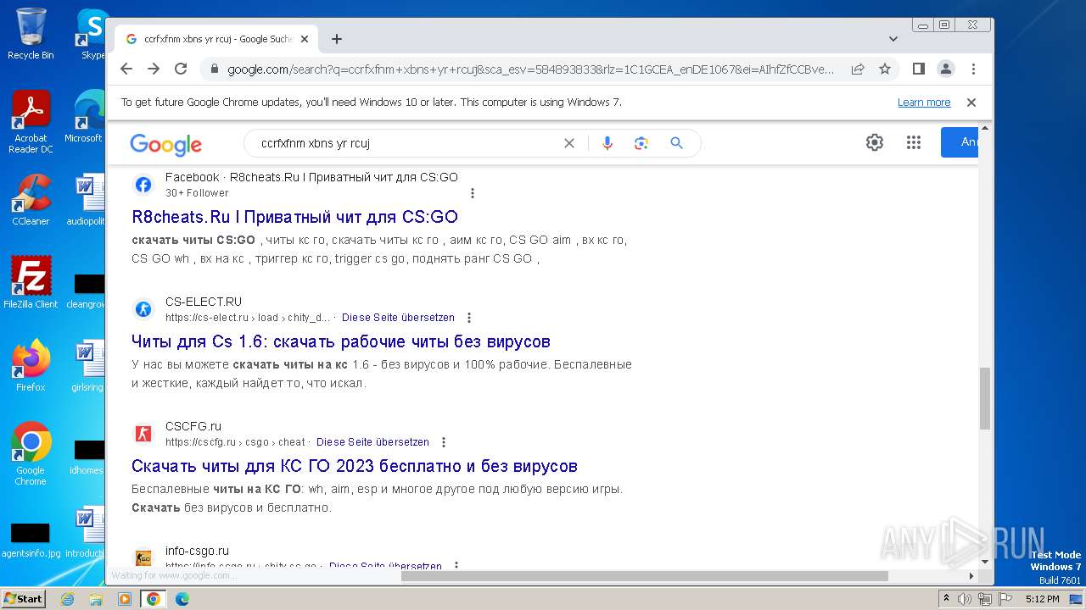
Task: Open the CSCFG.ru result title link
Action: click(355, 466)
